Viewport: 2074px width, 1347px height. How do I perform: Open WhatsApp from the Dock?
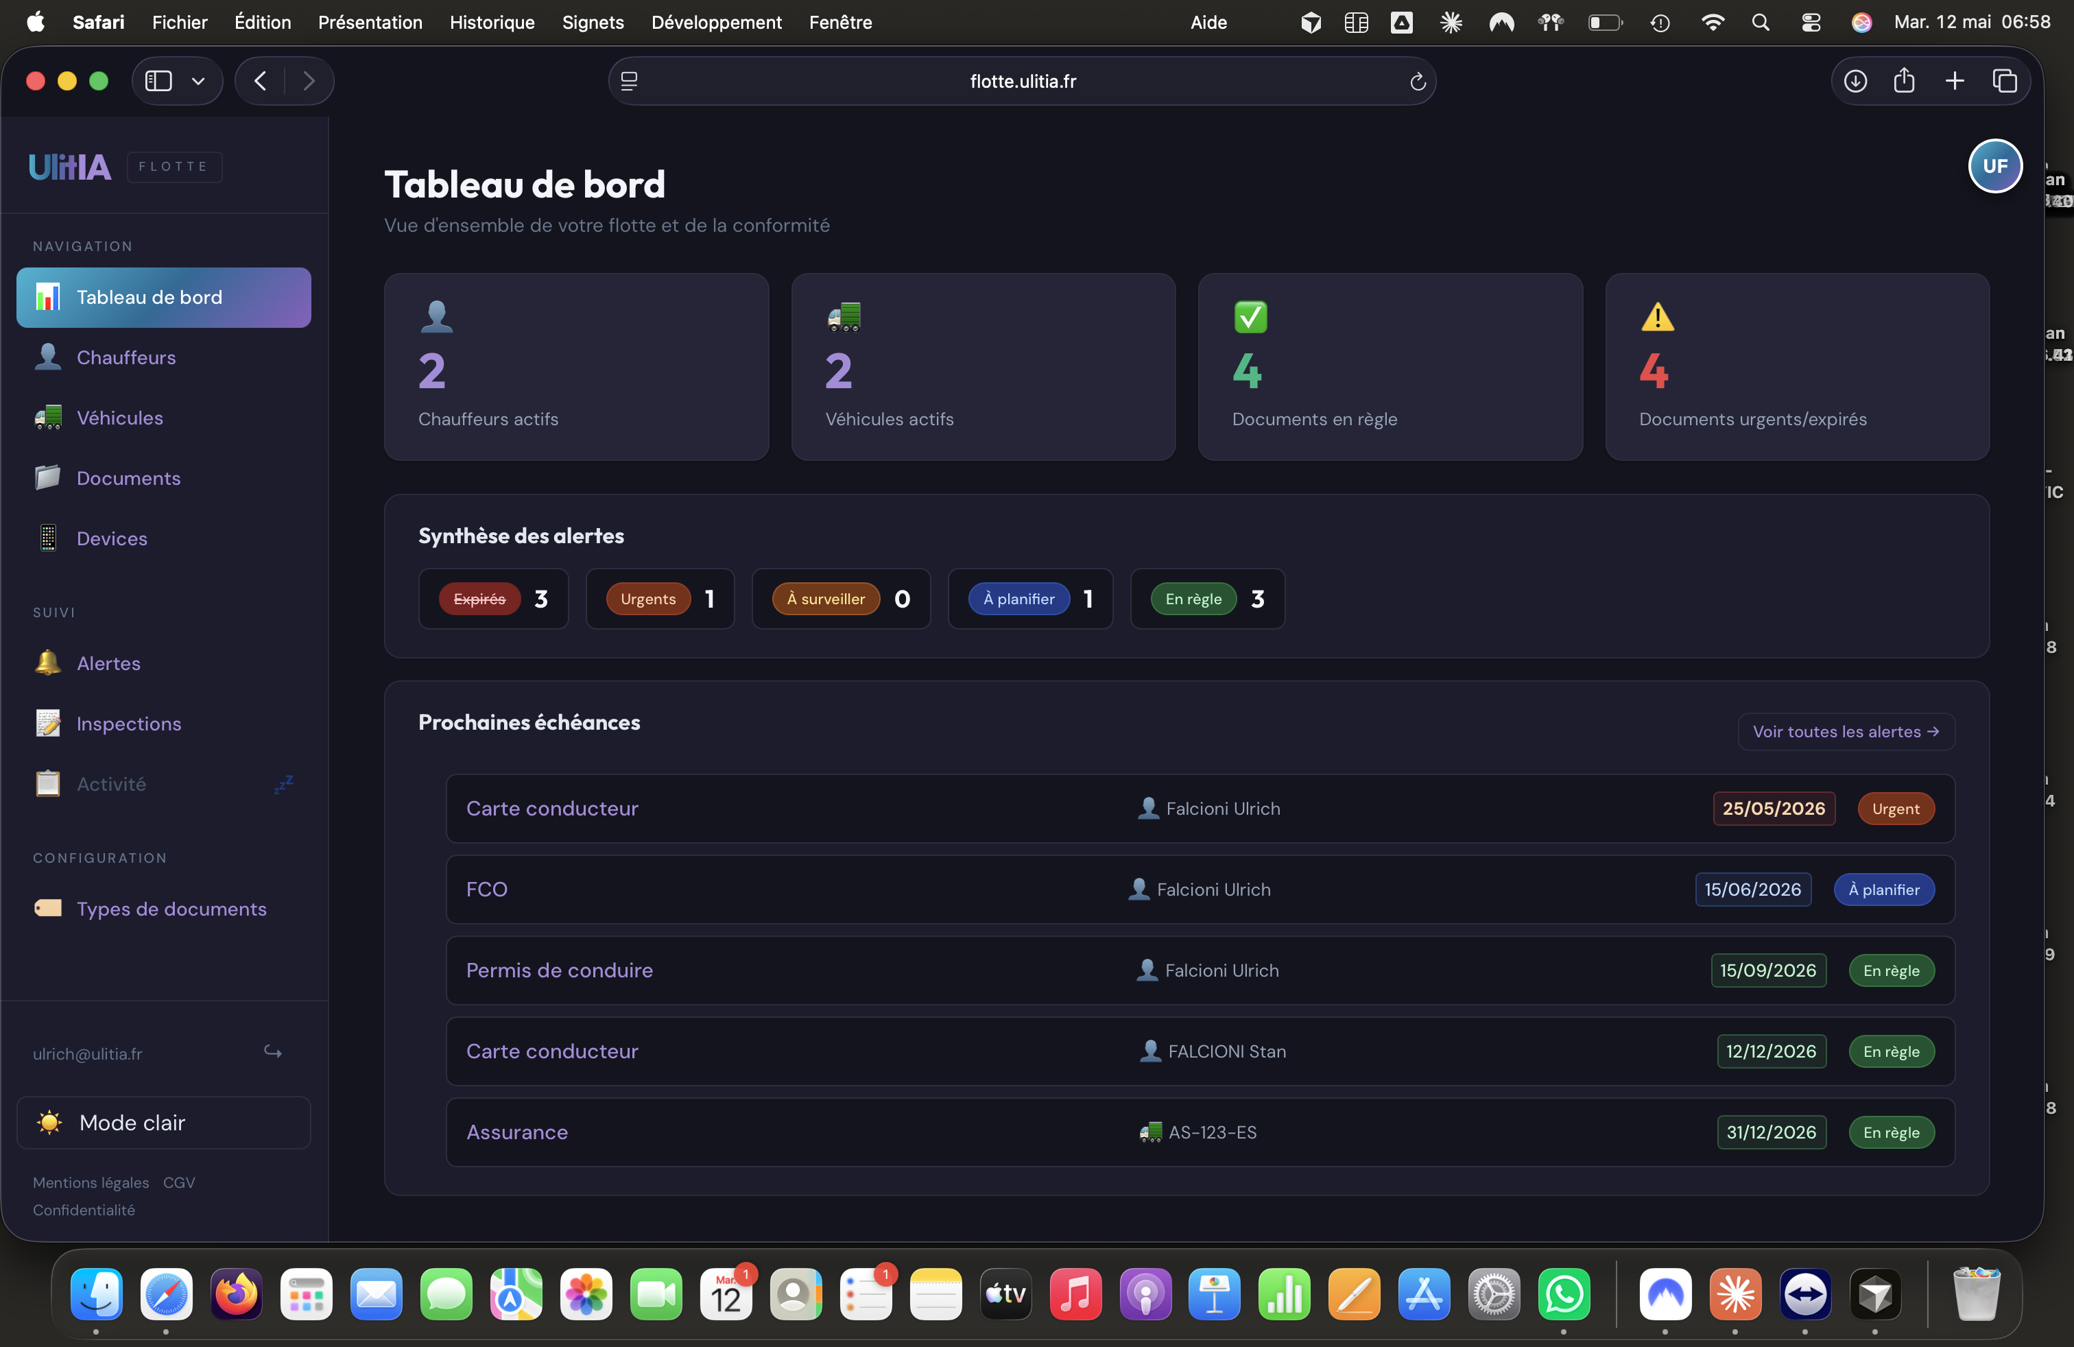coord(1563,1294)
